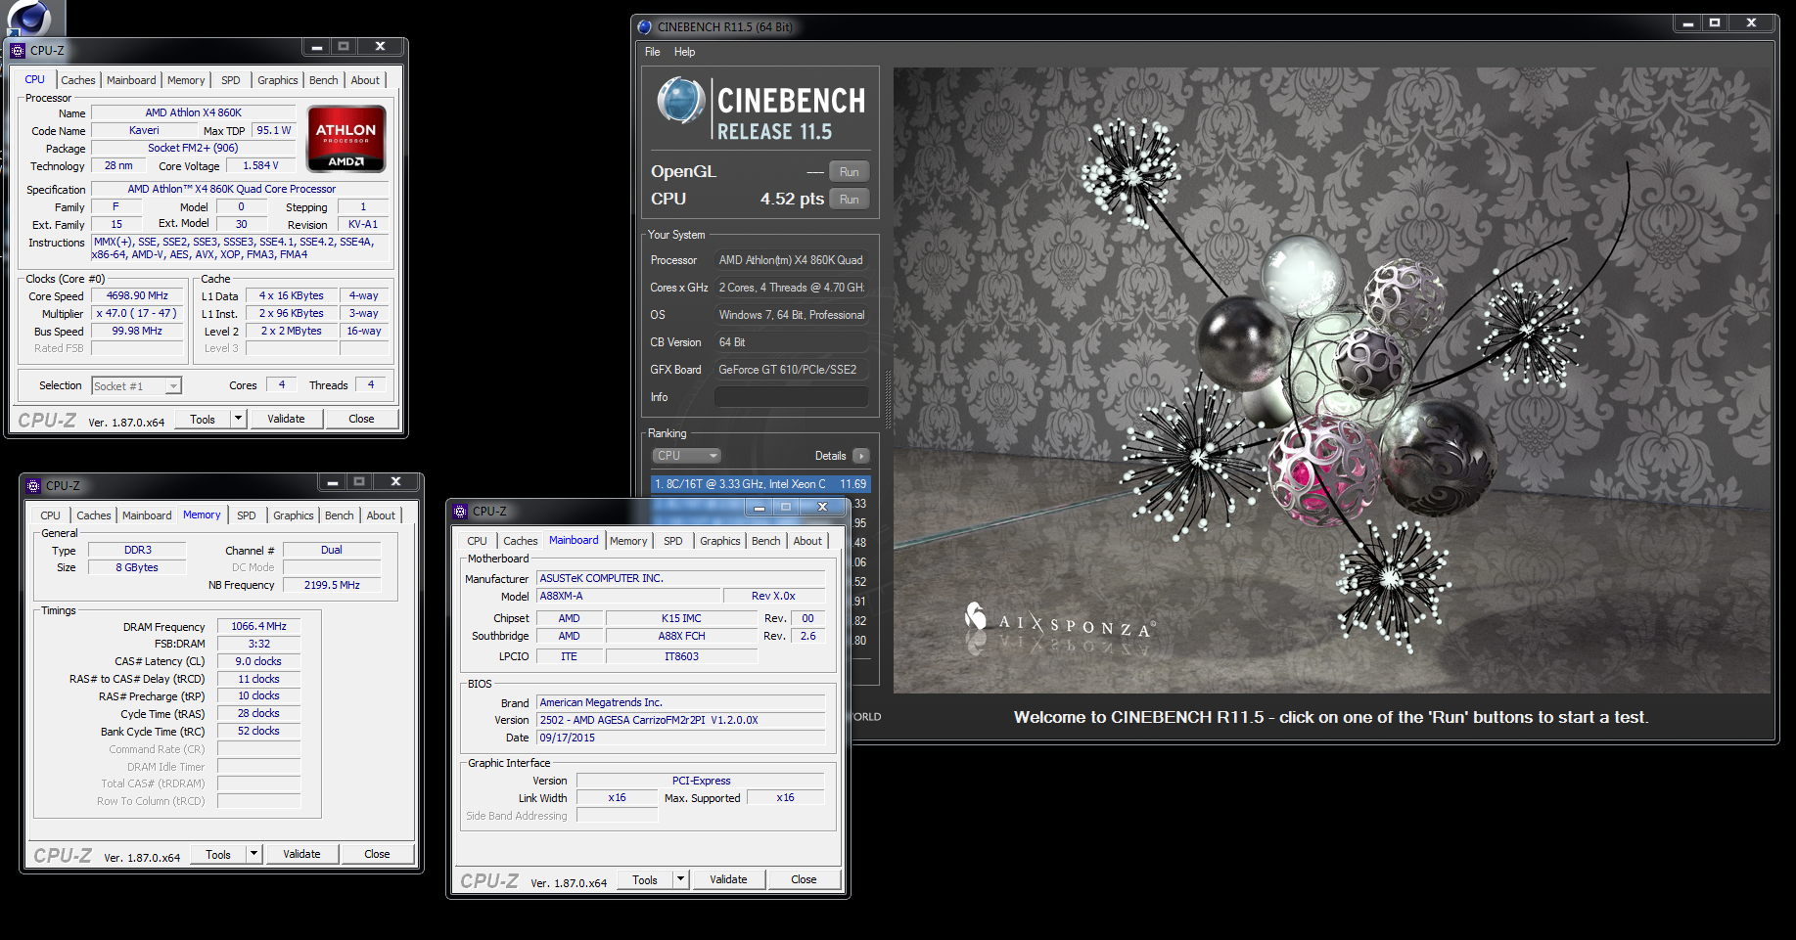The image size is (1796, 940).
Task: Click the Cinebench render preview image
Action: pyautogui.click(x=1332, y=380)
